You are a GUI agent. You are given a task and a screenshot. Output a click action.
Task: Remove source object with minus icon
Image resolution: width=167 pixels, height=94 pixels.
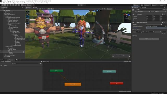pos(164,34)
